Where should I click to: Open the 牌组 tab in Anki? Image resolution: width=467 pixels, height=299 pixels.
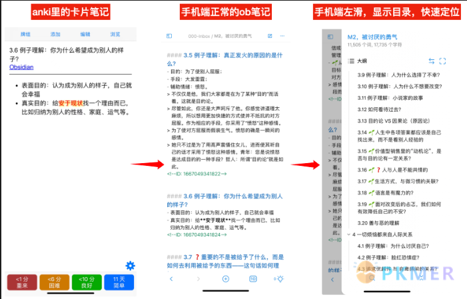click(x=25, y=34)
